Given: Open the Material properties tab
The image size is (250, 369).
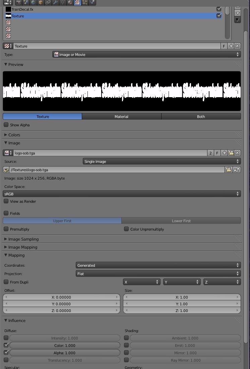Looking at the screenshot, I should pos(70,3).
